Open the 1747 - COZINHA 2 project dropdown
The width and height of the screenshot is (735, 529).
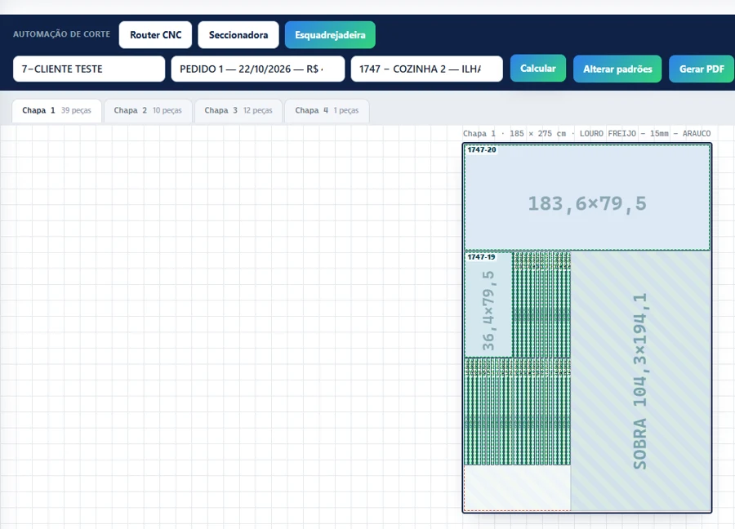coord(426,69)
